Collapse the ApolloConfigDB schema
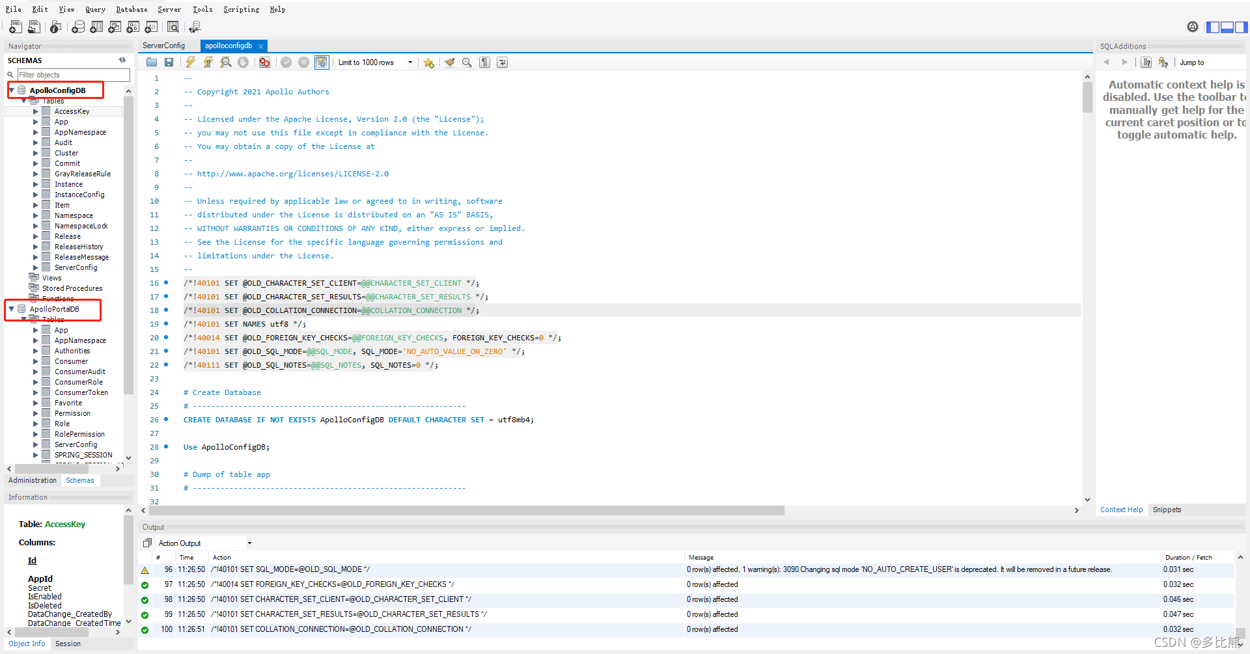 [x=12, y=90]
